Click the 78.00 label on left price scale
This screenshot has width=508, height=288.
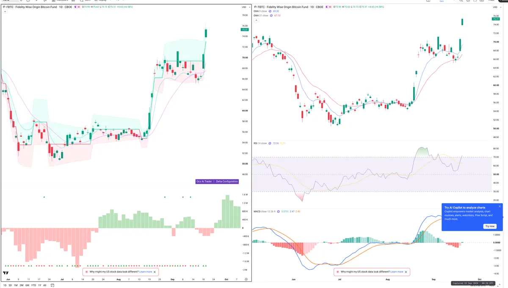coord(245,16)
